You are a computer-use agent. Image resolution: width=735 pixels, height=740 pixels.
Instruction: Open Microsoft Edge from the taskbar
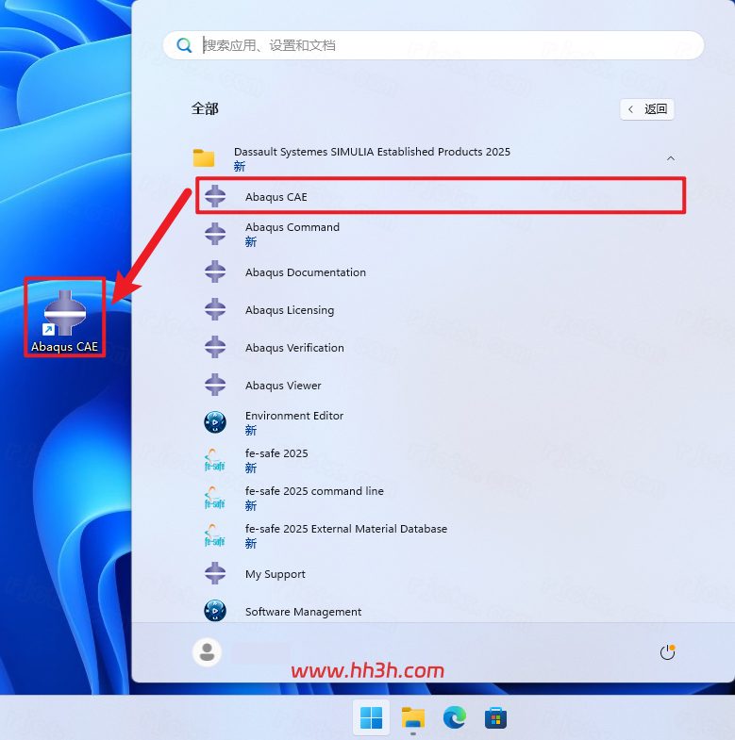pos(455,717)
